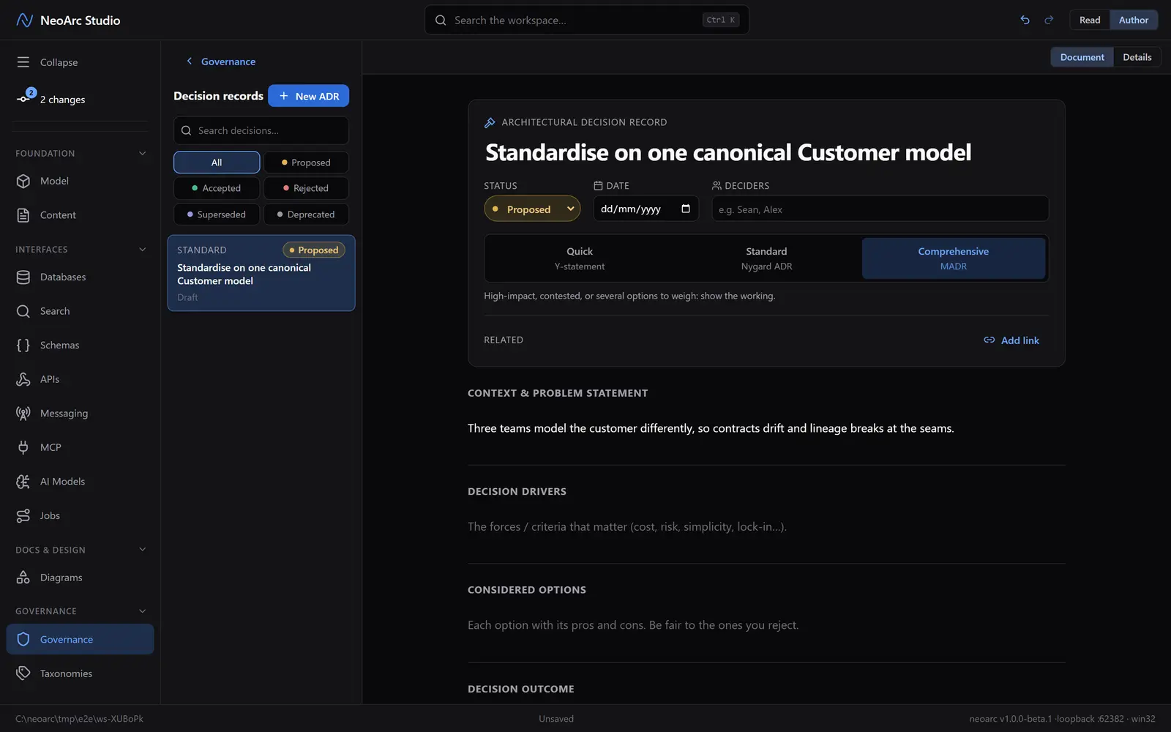Click the undo arrow icon

click(1025, 20)
